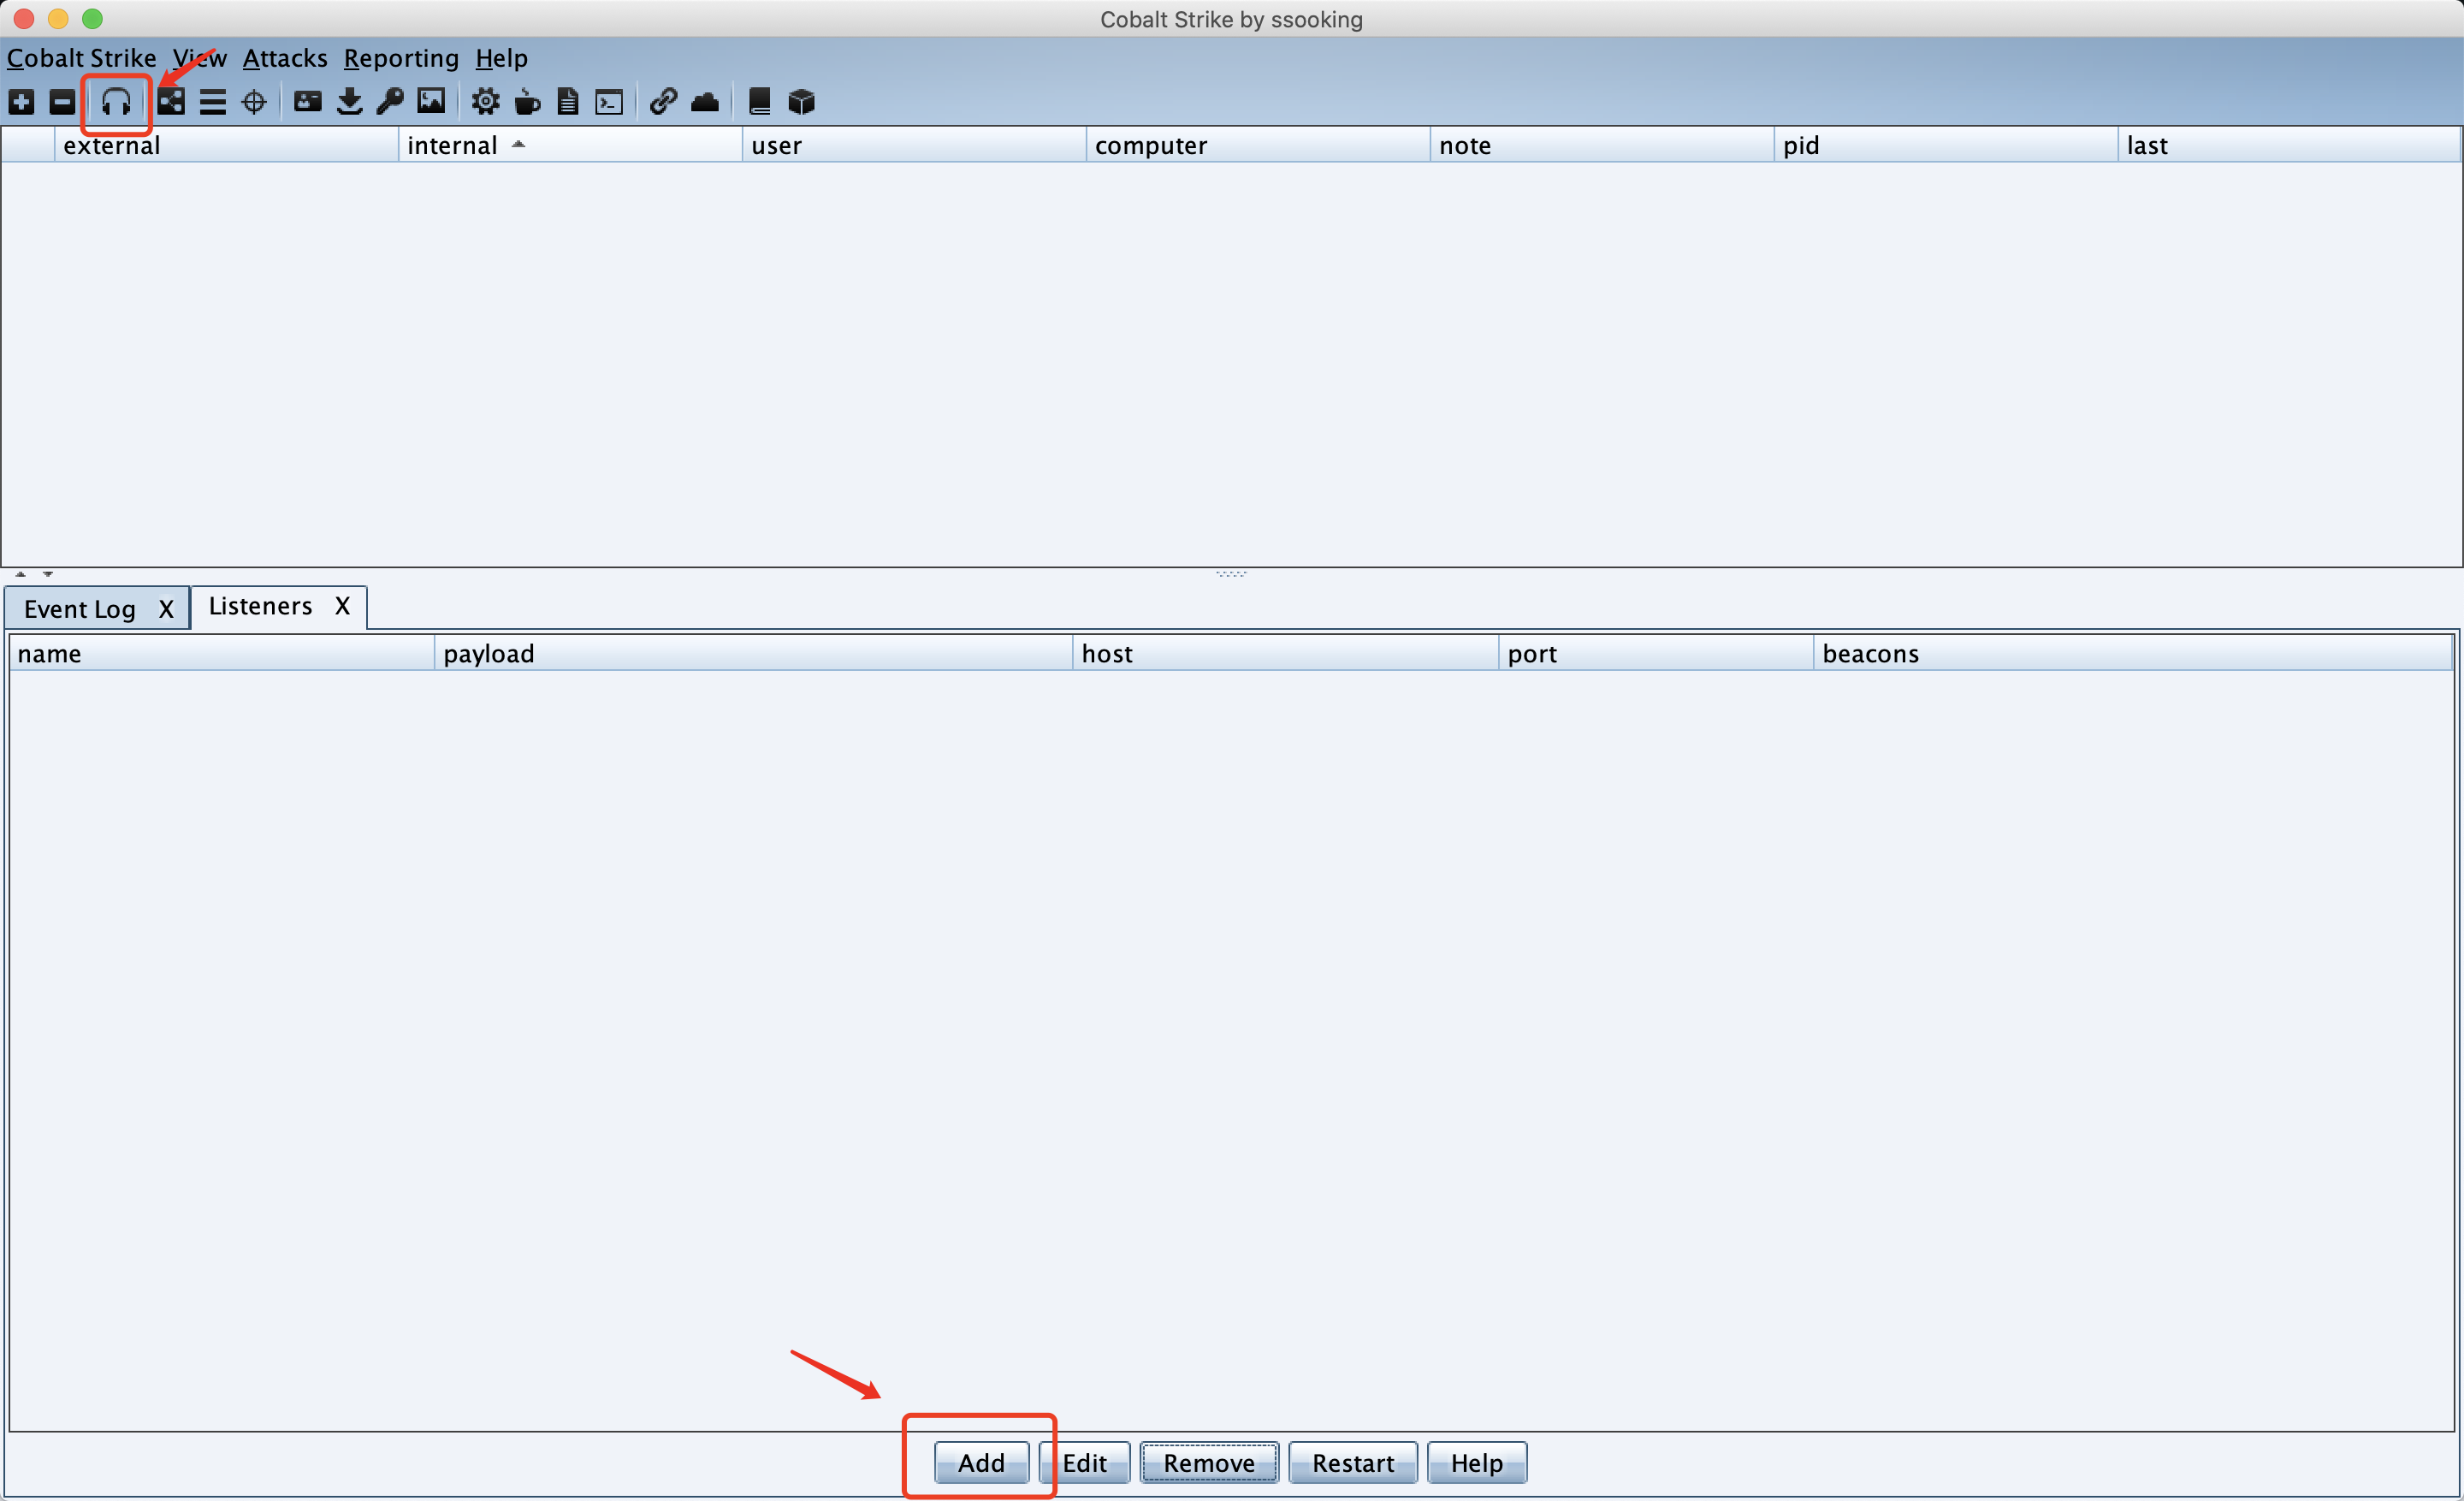Click the headphones Listeners toolbar icon
2464x1501 pixels.
point(116,102)
